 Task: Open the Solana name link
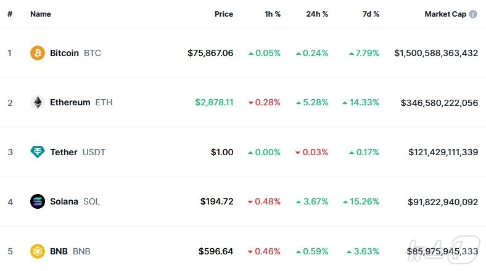click(64, 201)
